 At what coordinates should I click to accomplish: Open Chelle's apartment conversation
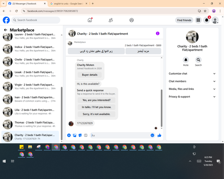30,61
